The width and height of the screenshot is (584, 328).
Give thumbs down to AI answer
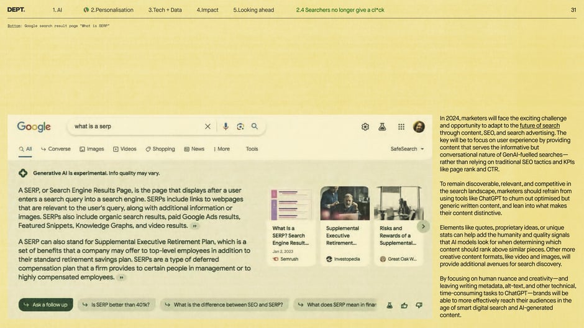(419, 305)
